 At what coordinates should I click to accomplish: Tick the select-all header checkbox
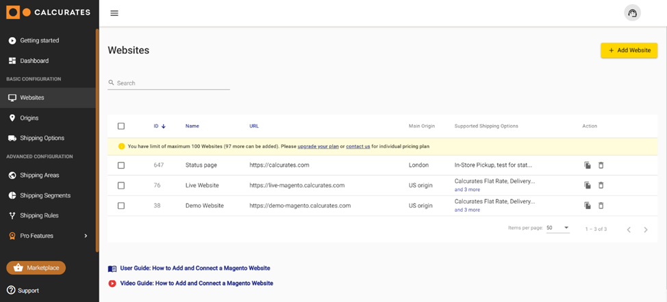click(121, 126)
